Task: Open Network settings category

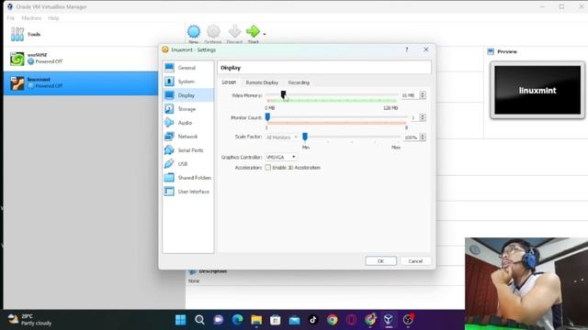Action: tap(187, 137)
